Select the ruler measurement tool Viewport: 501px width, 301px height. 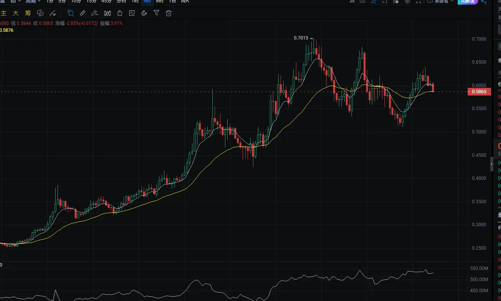82,13
